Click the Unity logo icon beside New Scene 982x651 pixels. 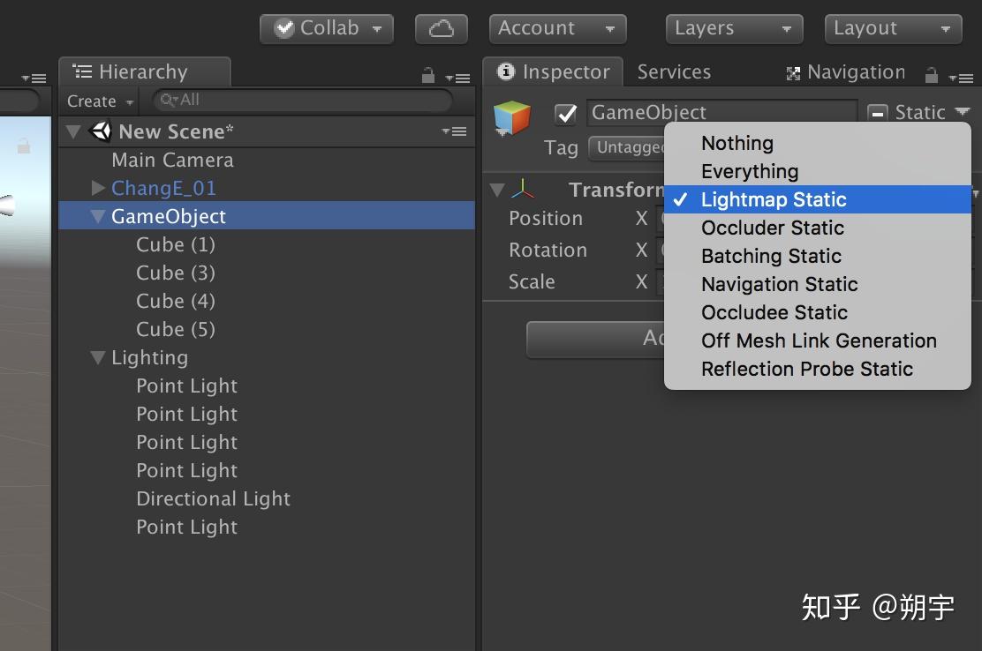coord(101,131)
